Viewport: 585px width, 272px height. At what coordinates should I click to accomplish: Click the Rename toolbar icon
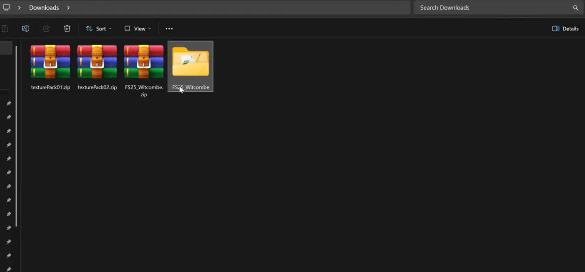click(25, 29)
